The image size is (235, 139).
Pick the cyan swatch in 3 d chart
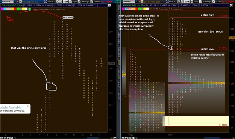[x=5, y=9]
